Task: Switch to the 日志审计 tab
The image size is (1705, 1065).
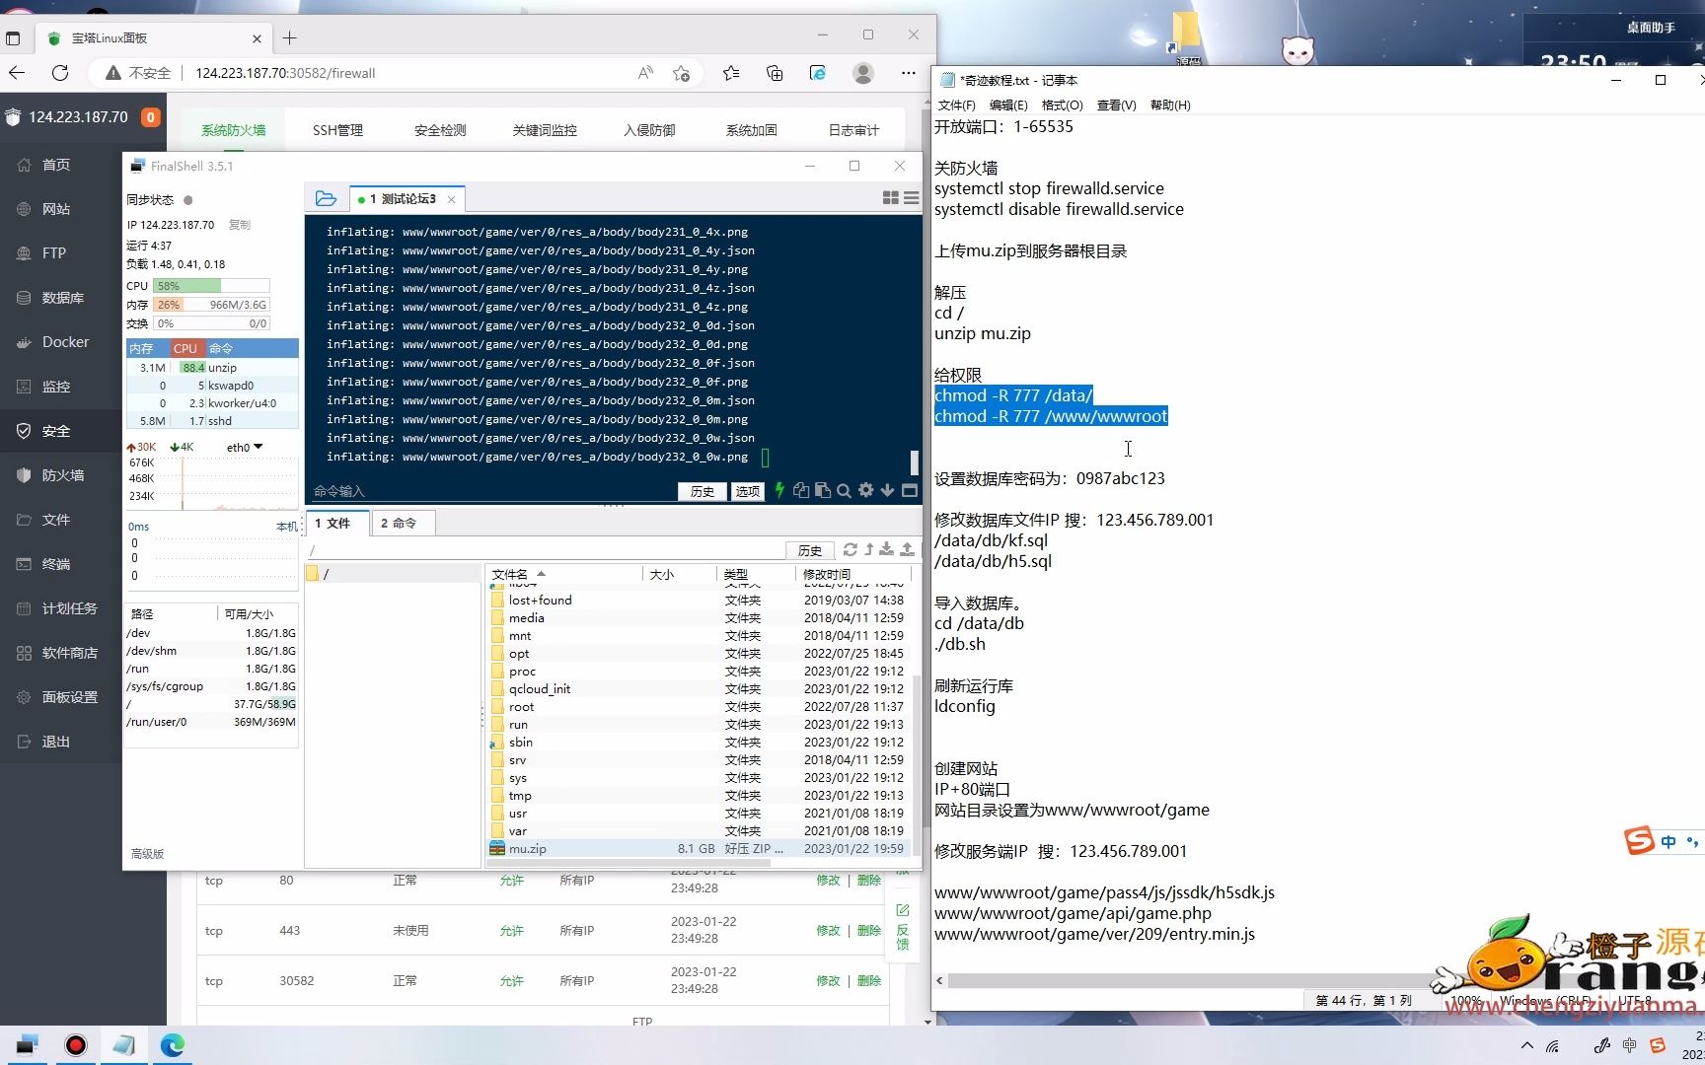Action: (x=853, y=130)
